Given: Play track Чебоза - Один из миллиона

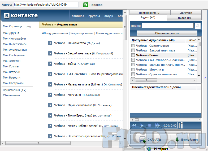Looking at the screenshot, I should [50, 105].
